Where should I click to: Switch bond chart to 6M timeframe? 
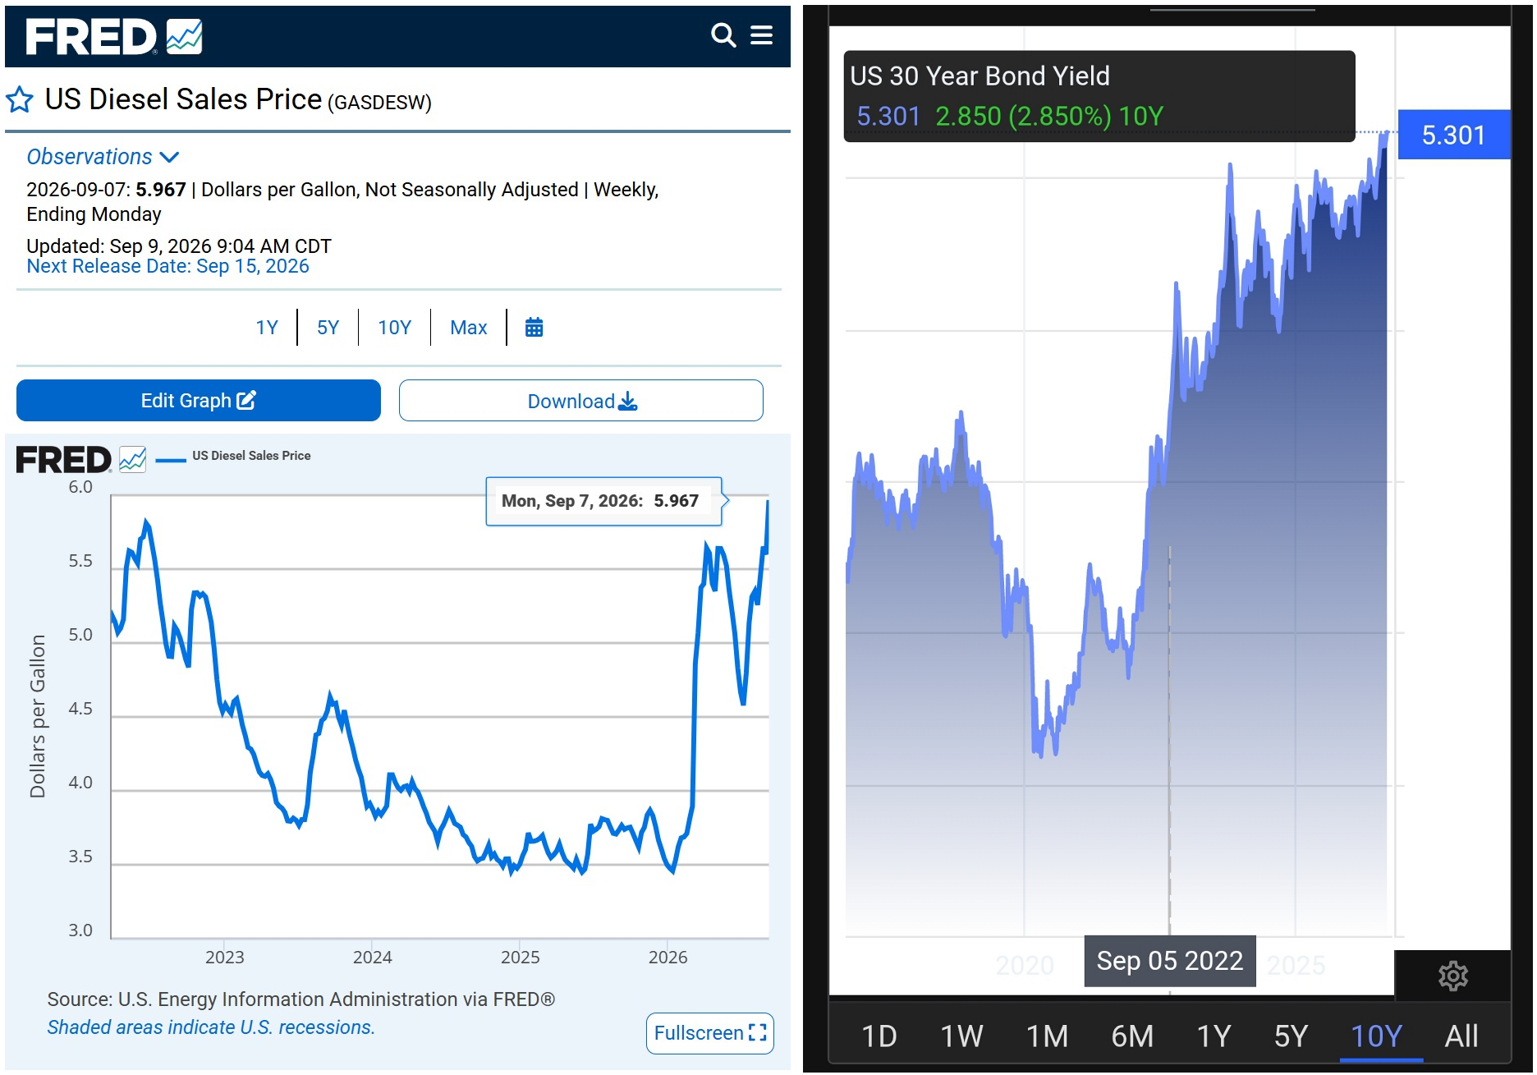click(1132, 1036)
